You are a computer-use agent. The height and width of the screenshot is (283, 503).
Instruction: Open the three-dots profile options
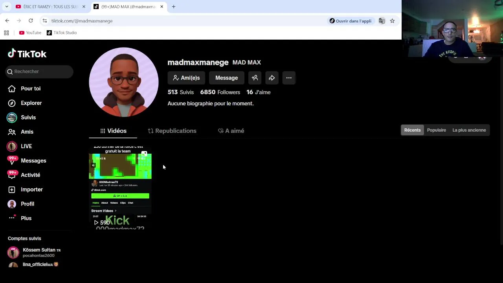click(x=289, y=78)
